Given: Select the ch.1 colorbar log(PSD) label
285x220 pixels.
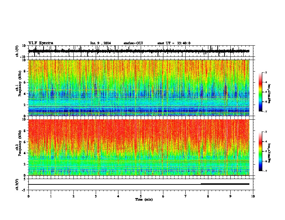Looking at the screenshot, I should coord(270,94).
